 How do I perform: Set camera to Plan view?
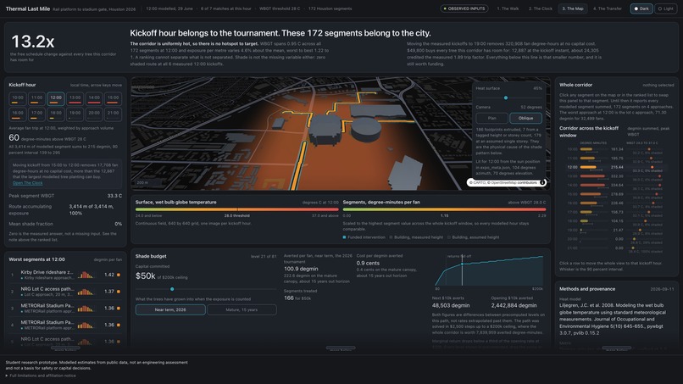491,118
